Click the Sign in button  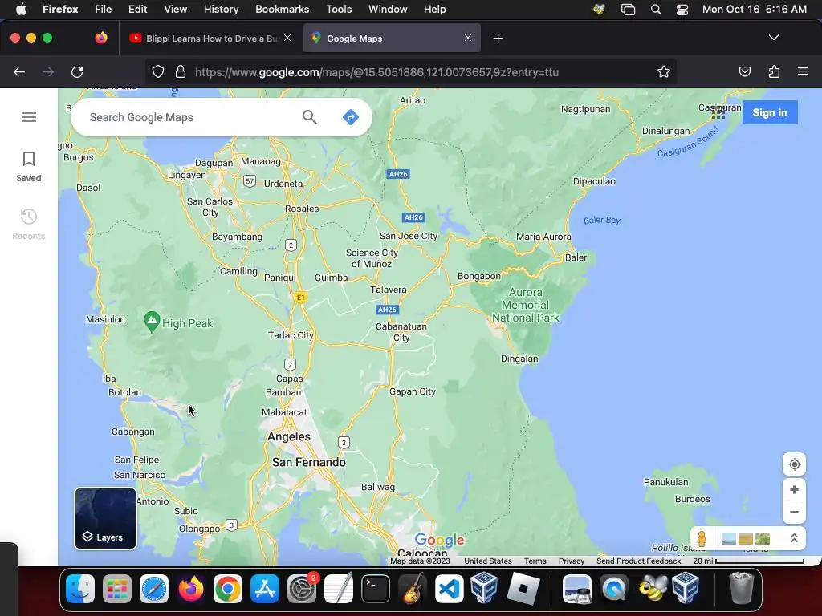click(770, 112)
